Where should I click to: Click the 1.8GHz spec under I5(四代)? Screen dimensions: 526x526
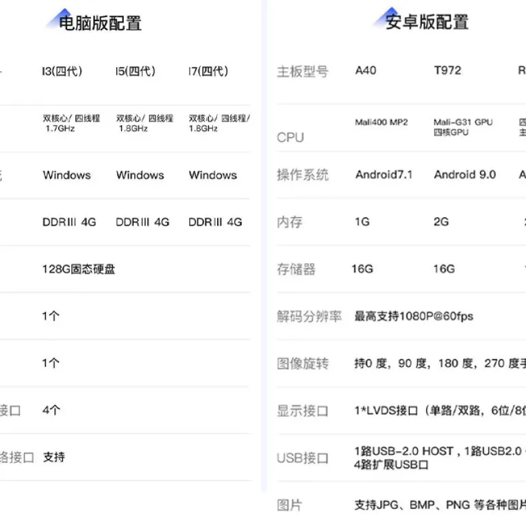(x=133, y=129)
